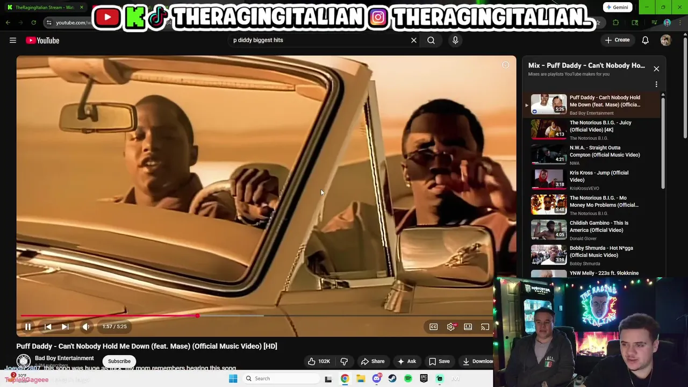The height and width of the screenshot is (387, 688).
Task: Open the YouTube hamburger guide menu
Action: point(13,40)
